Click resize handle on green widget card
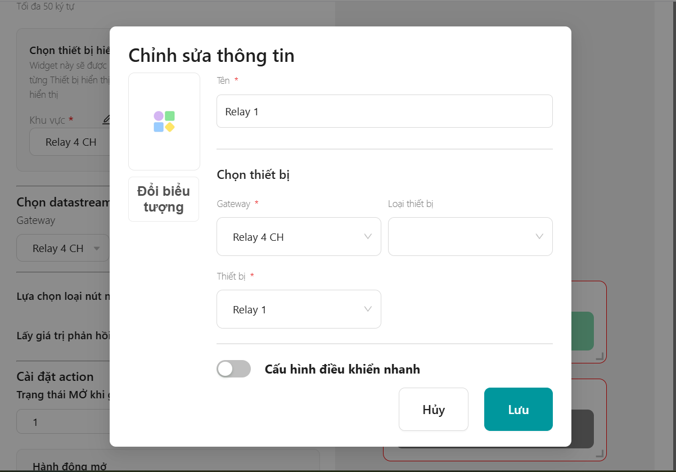Screen dimensions: 676x472 [600, 356]
